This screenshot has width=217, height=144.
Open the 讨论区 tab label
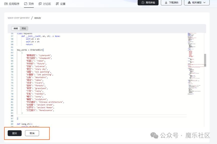click(x=47, y=4)
